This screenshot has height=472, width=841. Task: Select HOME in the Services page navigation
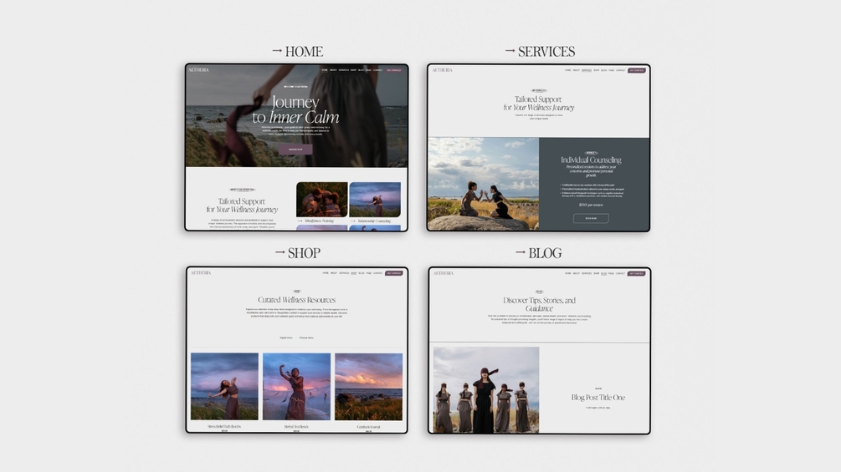pyautogui.click(x=568, y=70)
